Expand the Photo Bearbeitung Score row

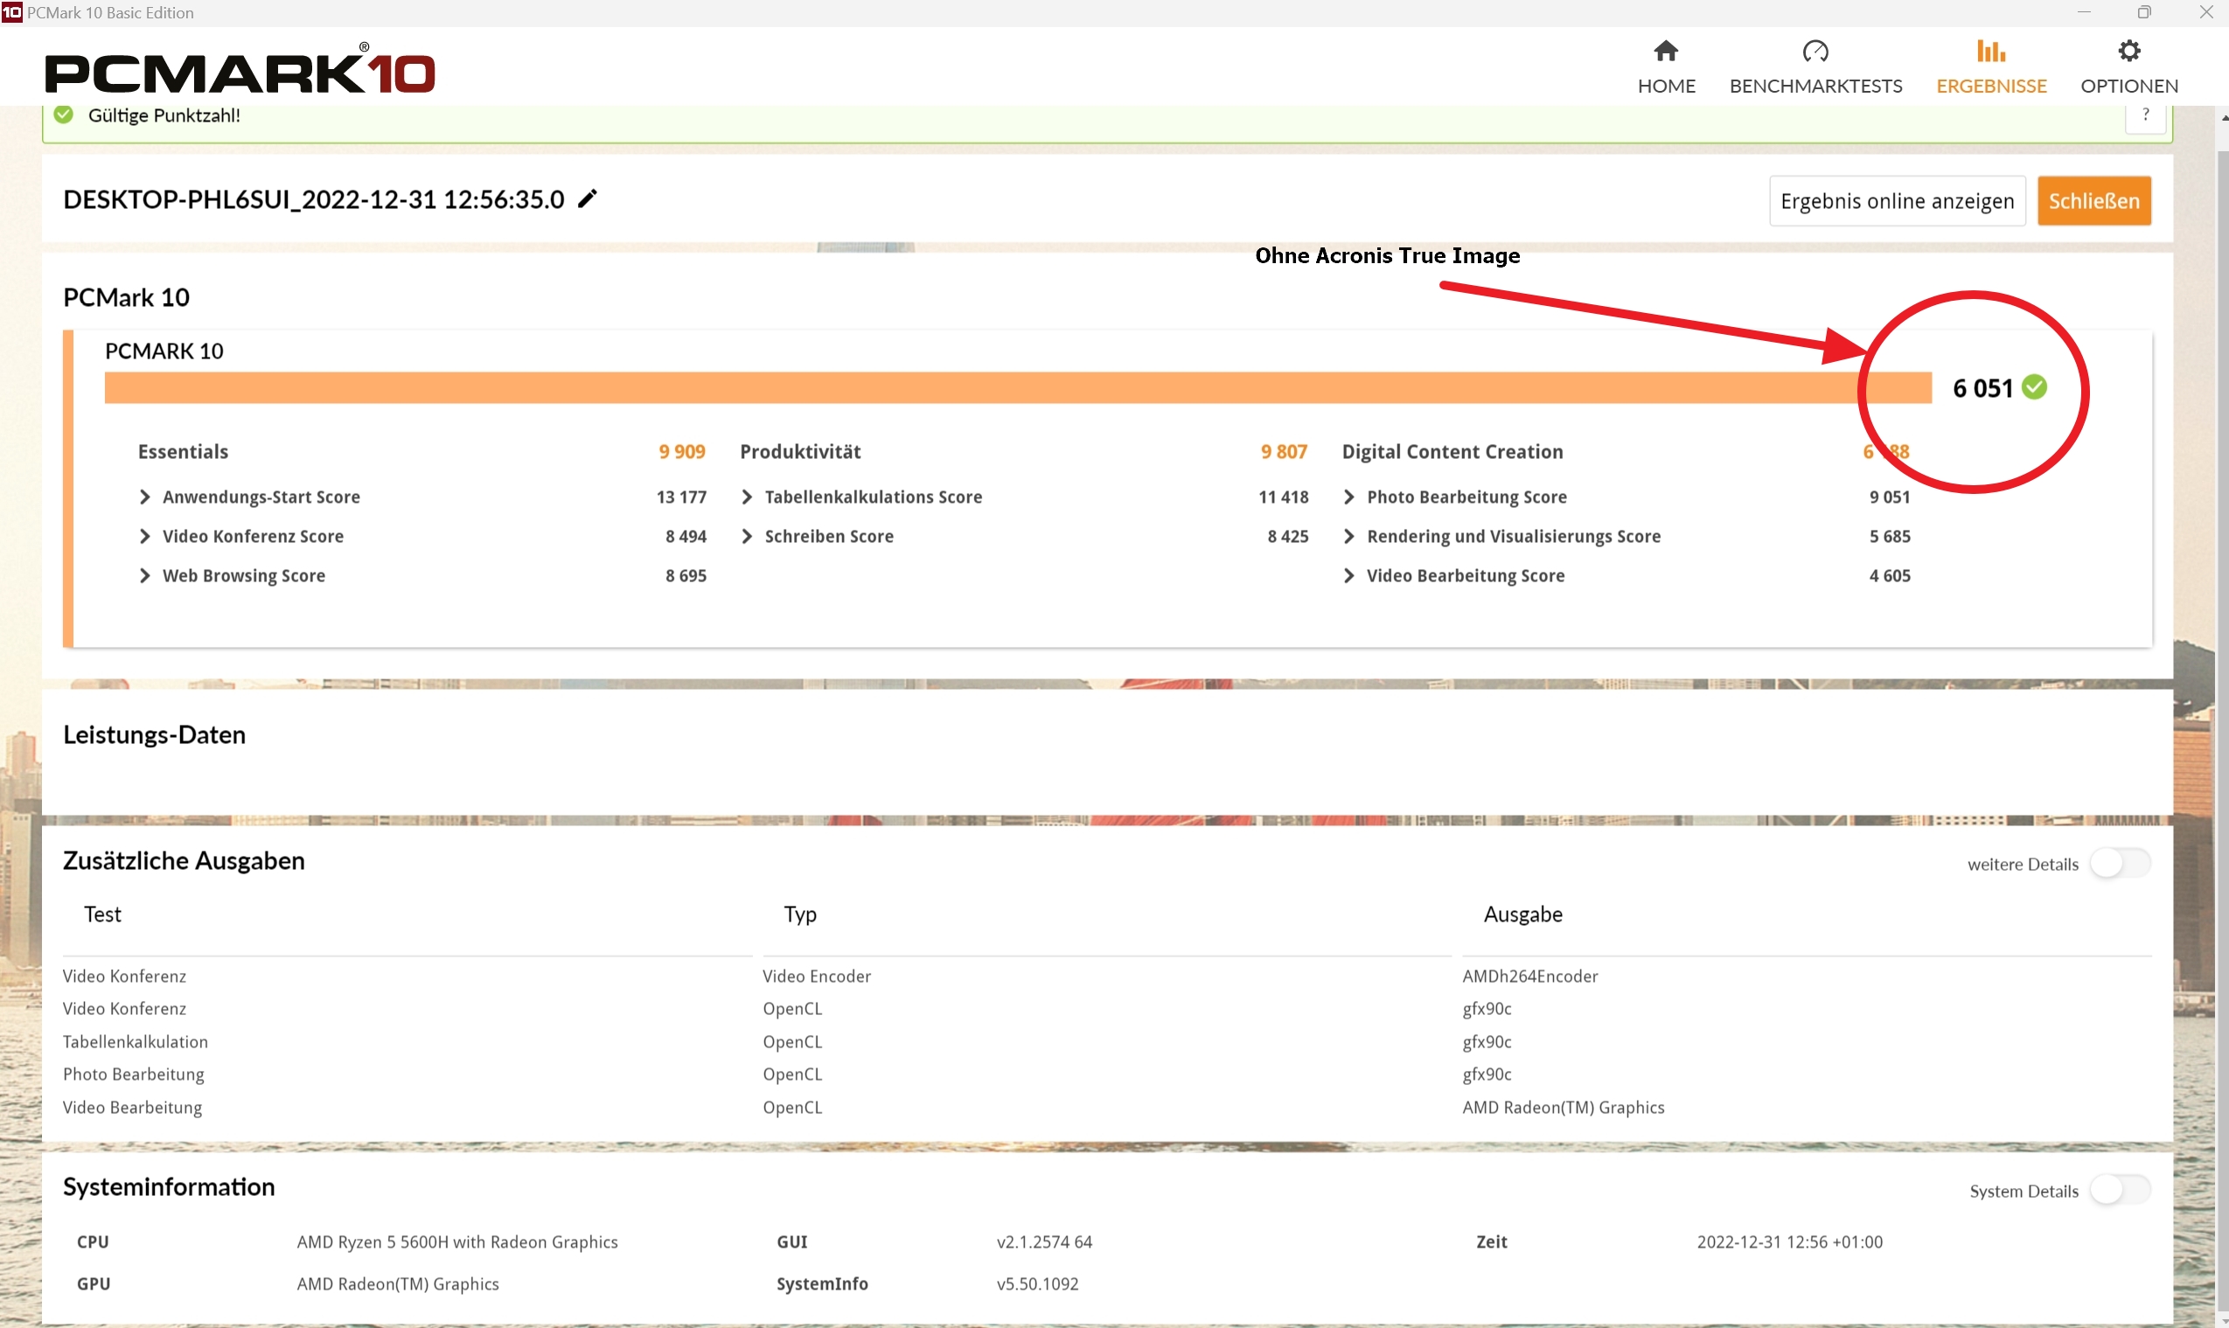pyautogui.click(x=1349, y=497)
